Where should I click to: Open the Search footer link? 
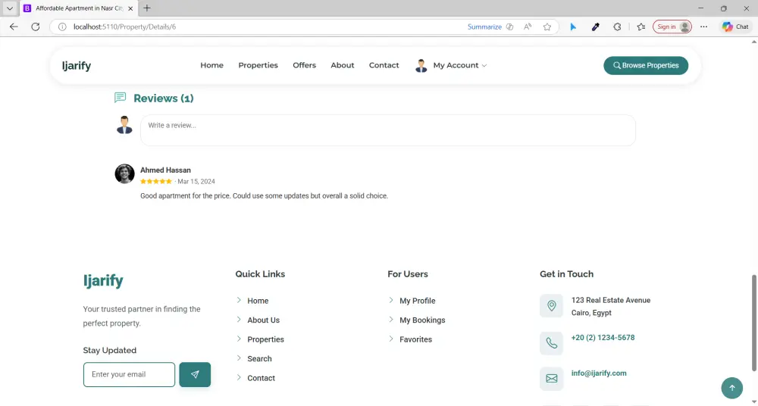click(x=259, y=358)
